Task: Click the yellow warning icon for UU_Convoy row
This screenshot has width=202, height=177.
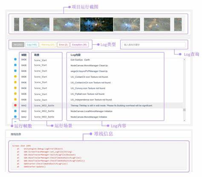Action: coord(15,88)
